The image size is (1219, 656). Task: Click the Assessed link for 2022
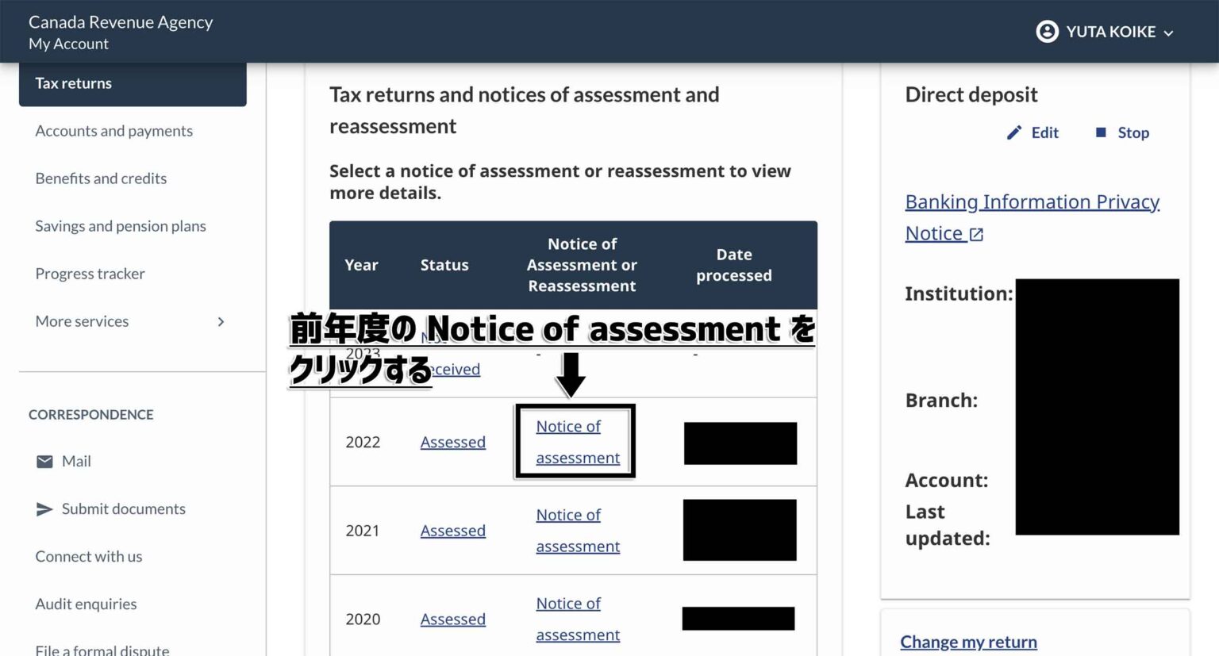click(452, 442)
